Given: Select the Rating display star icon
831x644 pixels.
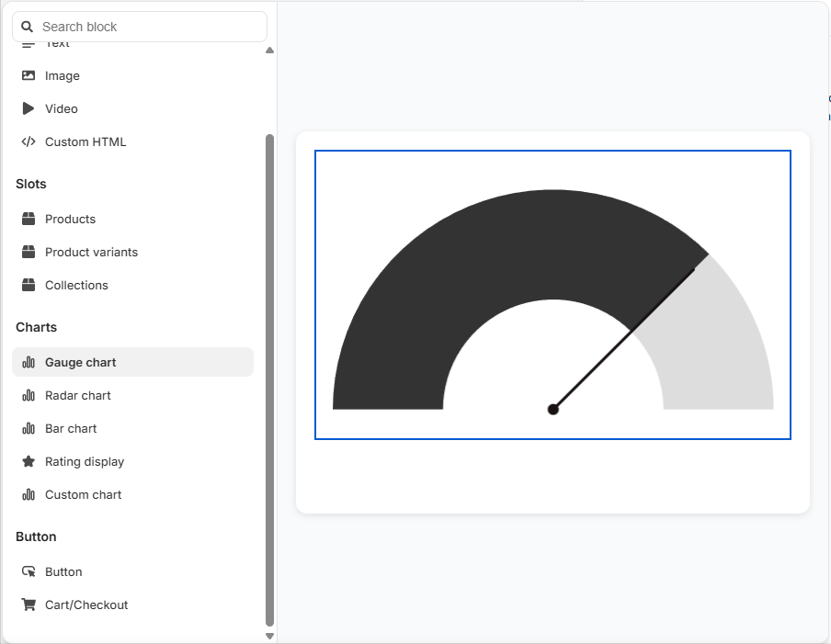Looking at the screenshot, I should (28, 461).
